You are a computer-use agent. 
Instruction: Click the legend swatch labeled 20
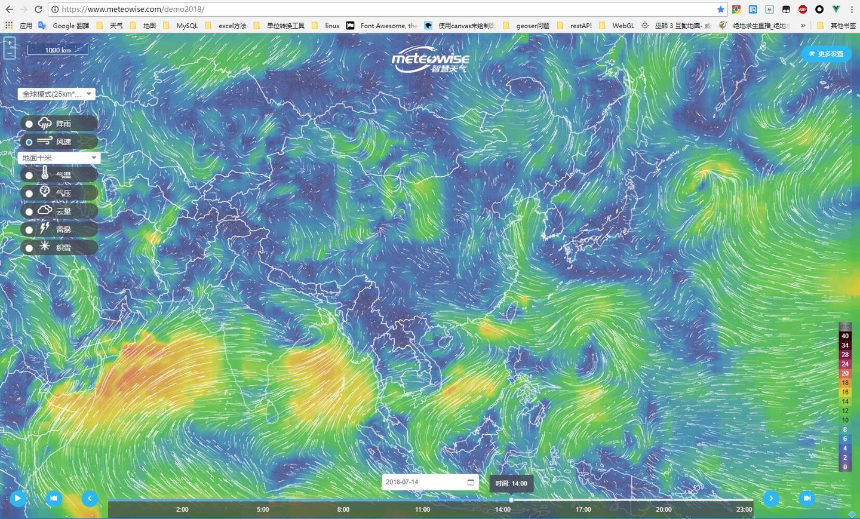[845, 373]
